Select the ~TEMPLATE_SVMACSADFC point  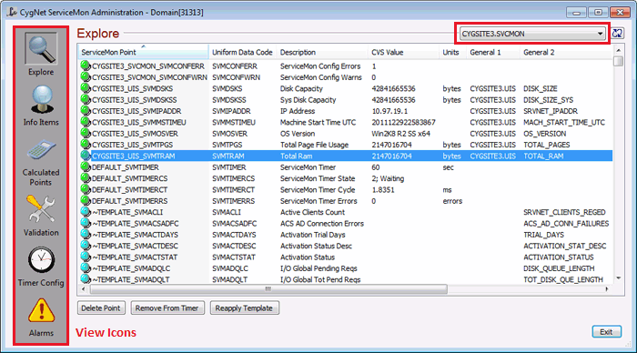click(x=136, y=224)
